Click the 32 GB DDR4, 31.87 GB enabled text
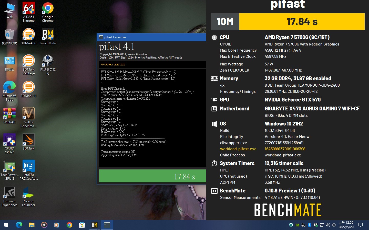 click(298, 78)
